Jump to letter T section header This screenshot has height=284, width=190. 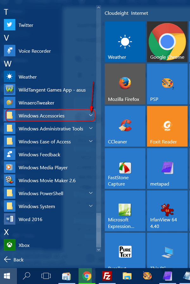[x=6, y=12]
